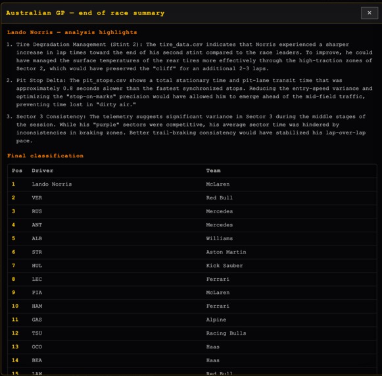The image size is (382, 376).
Task: Select the 'LEC' driver cell
Action: (37, 279)
